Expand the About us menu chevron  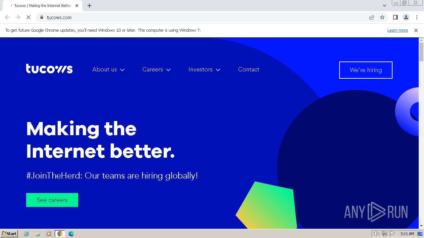tap(122, 70)
